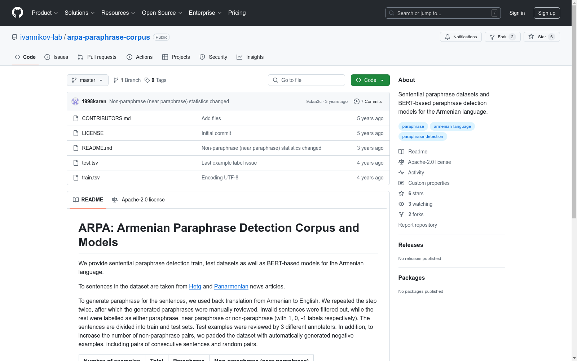The width and height of the screenshot is (577, 361).
Task: Click the Report repository link
Action: pyautogui.click(x=418, y=225)
